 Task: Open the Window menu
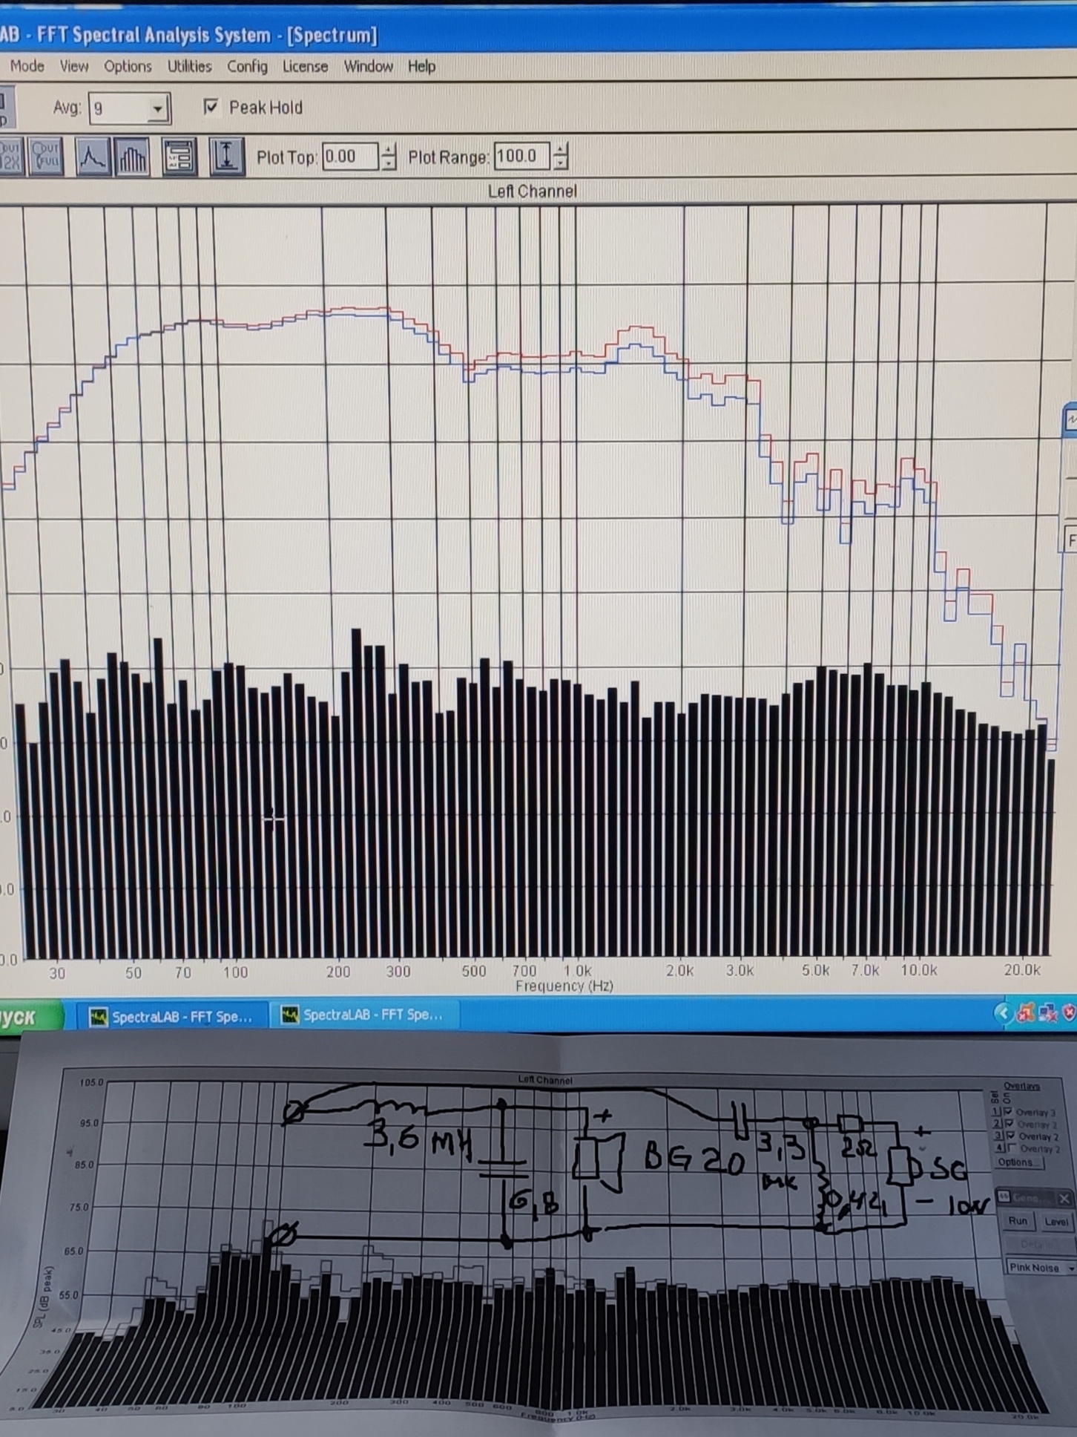click(x=368, y=67)
